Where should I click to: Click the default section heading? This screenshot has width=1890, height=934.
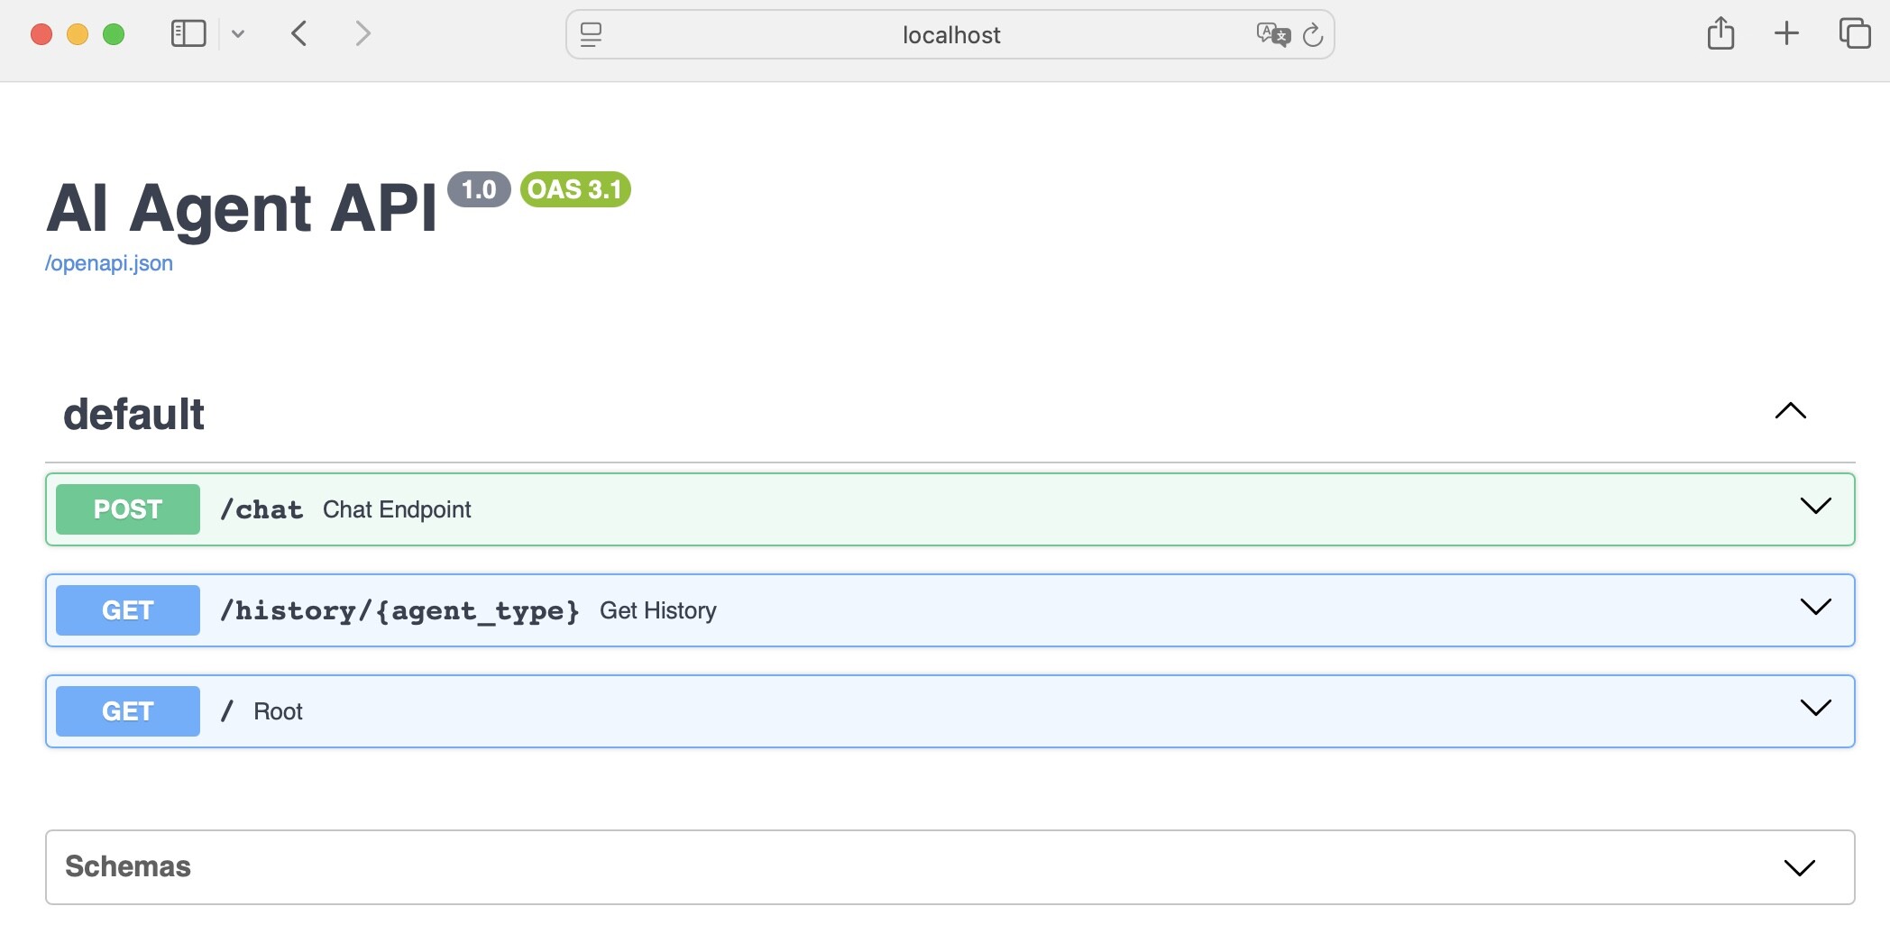134,415
